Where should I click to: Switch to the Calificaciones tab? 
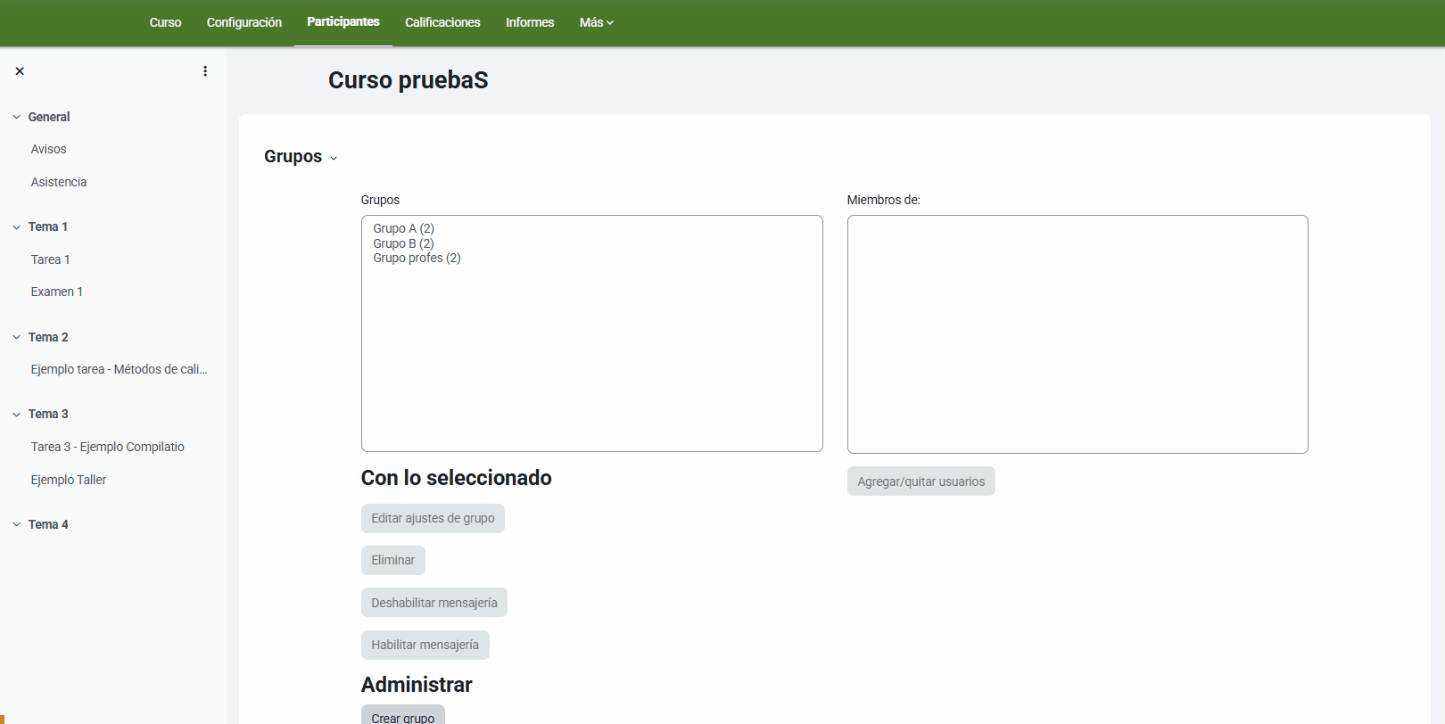click(442, 22)
